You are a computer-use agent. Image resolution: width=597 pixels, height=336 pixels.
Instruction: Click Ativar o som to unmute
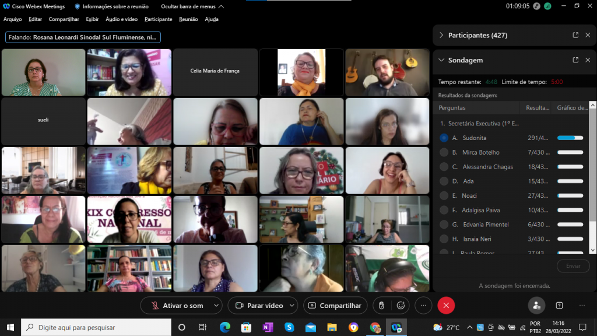177,305
